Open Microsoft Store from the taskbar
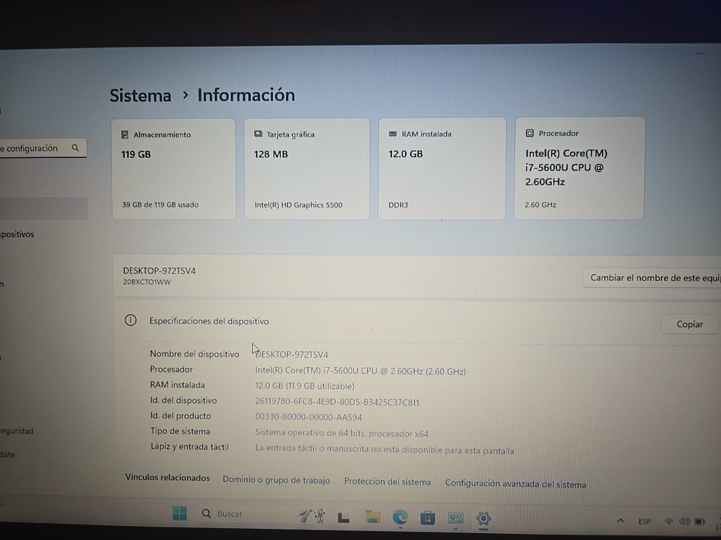 tap(427, 518)
